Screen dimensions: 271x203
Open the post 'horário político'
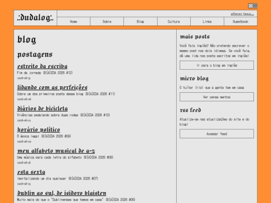tap(39, 130)
